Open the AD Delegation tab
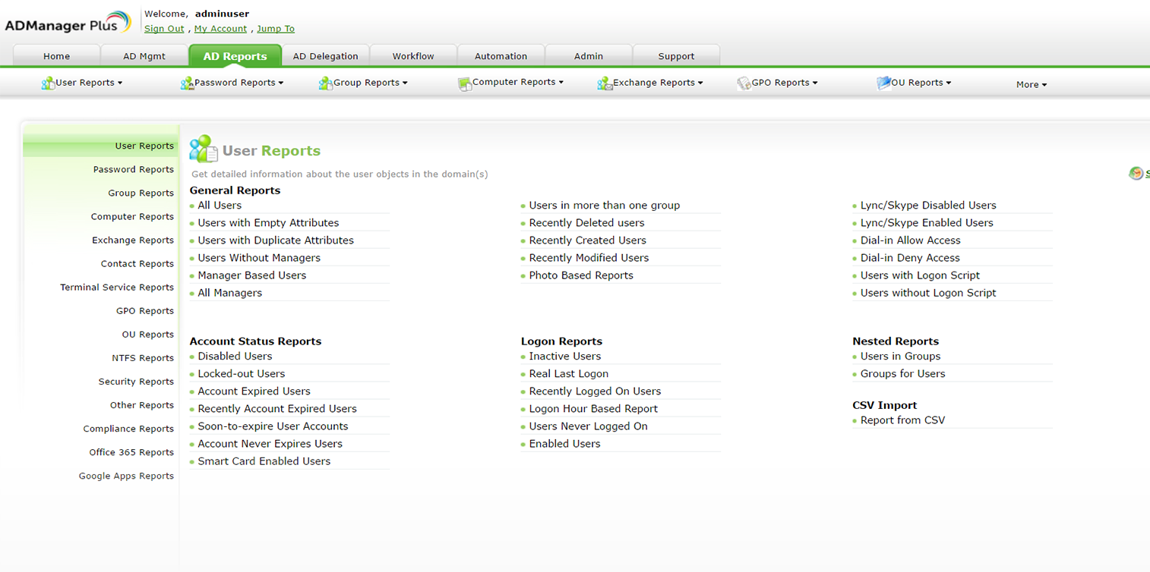This screenshot has width=1150, height=572. coord(325,56)
